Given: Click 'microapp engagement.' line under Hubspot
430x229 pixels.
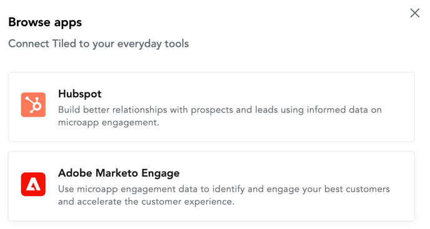Looking at the screenshot, I should pos(109,122).
